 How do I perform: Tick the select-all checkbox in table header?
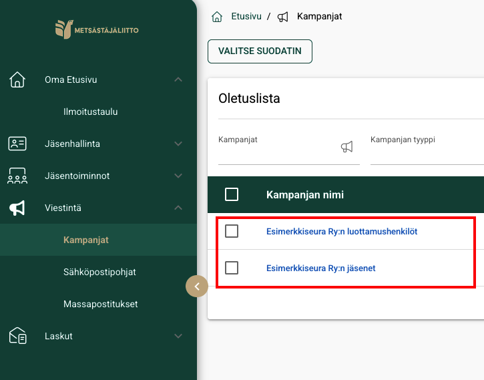pyautogui.click(x=232, y=194)
